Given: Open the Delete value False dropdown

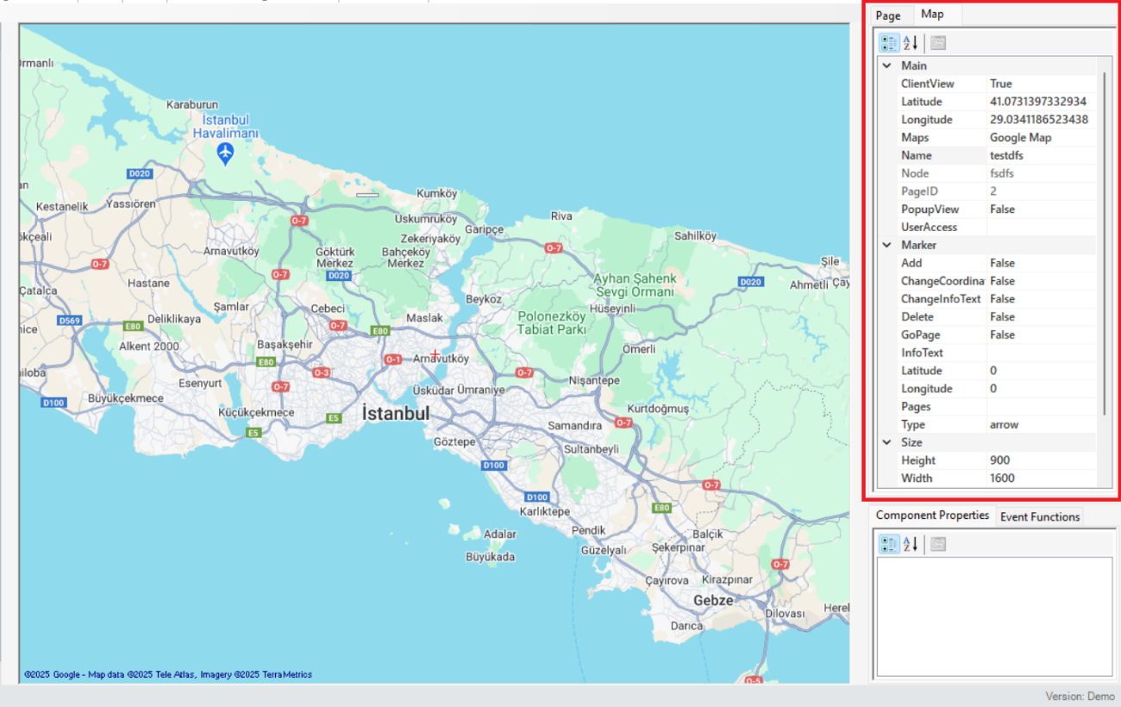Looking at the screenshot, I should [x=1042, y=317].
